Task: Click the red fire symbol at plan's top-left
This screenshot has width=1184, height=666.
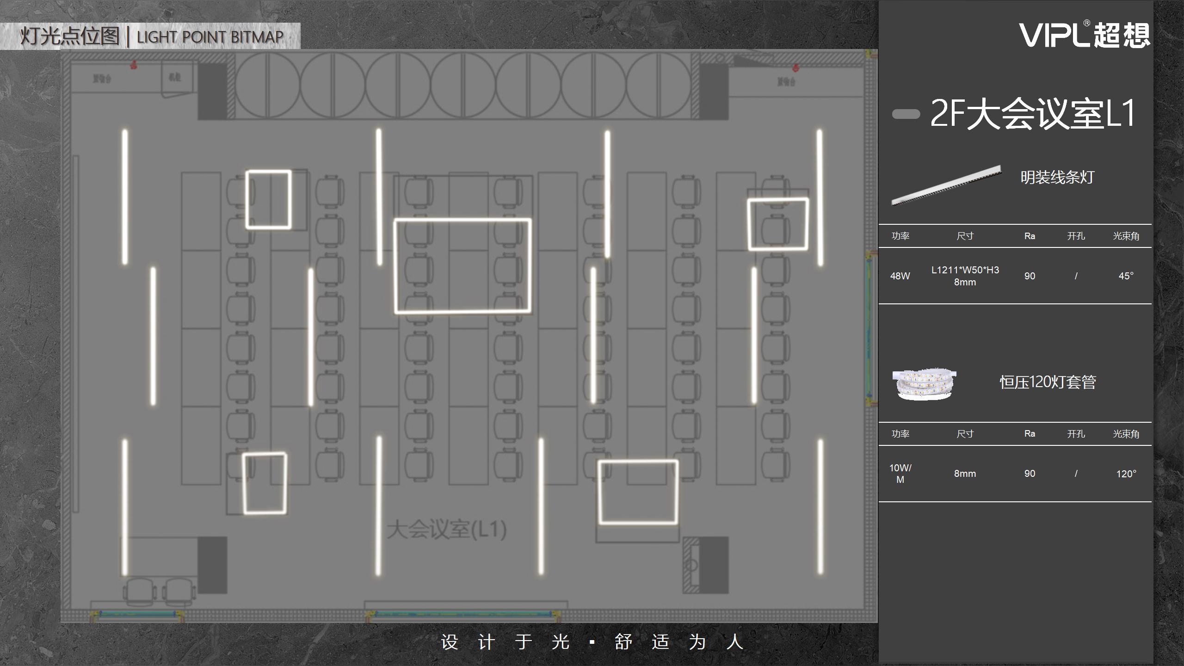Action: 134,64
